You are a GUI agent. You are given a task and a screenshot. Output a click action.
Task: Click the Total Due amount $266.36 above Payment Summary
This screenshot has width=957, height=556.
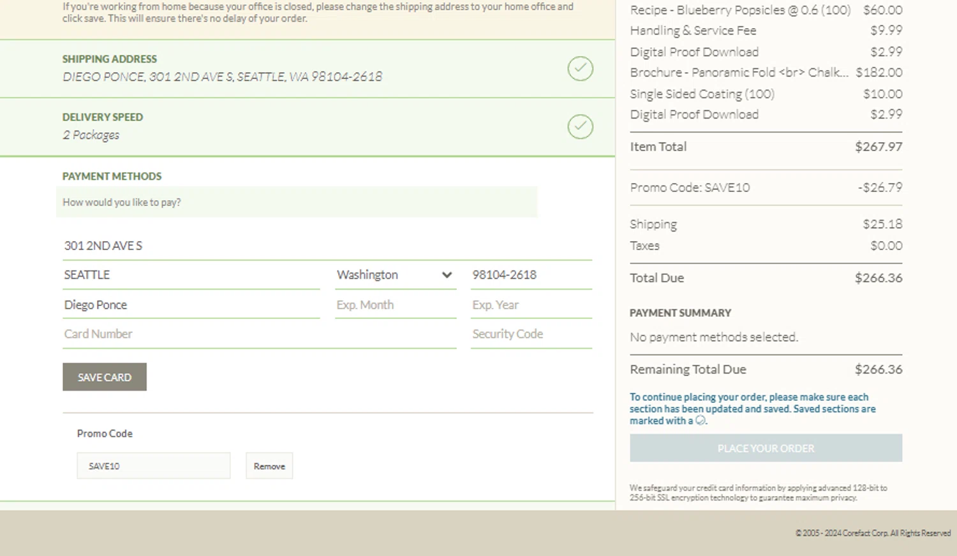point(879,278)
